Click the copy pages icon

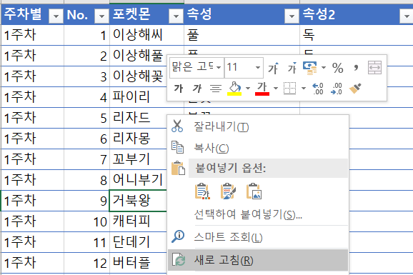pos(177,147)
